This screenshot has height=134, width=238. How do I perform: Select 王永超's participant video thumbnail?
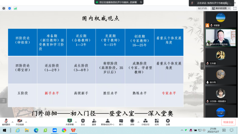[x=221, y=57]
